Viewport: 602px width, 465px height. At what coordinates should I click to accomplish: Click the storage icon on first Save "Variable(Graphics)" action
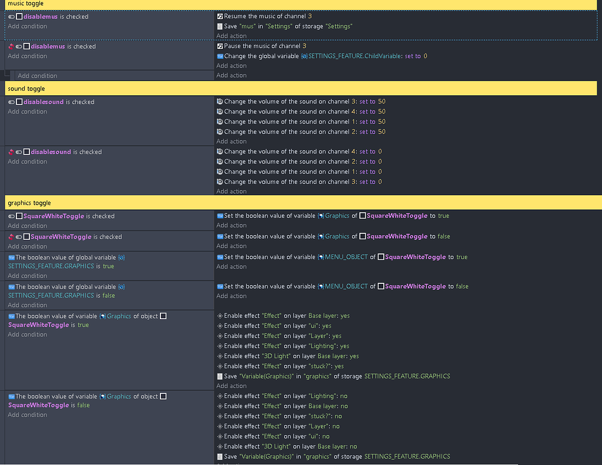coord(220,376)
